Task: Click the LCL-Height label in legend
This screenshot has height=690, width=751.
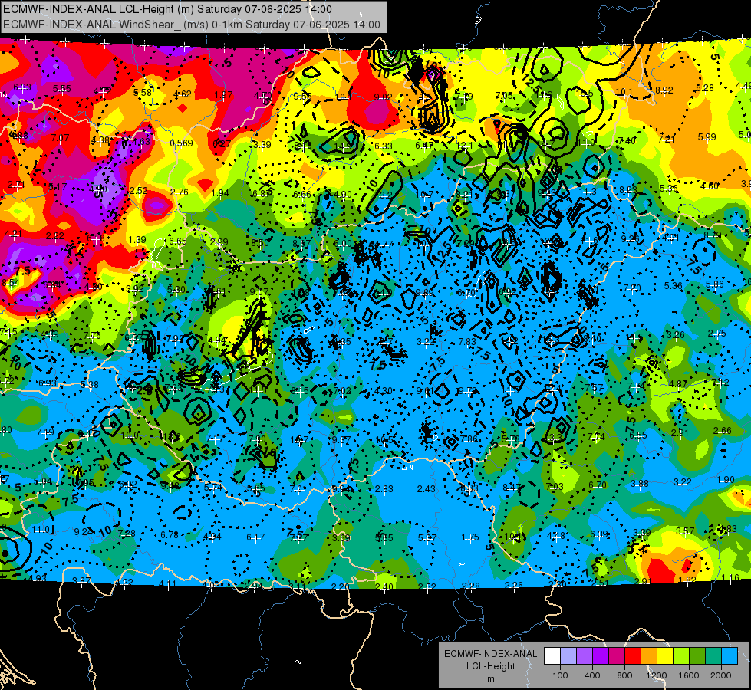Action: coord(490,666)
